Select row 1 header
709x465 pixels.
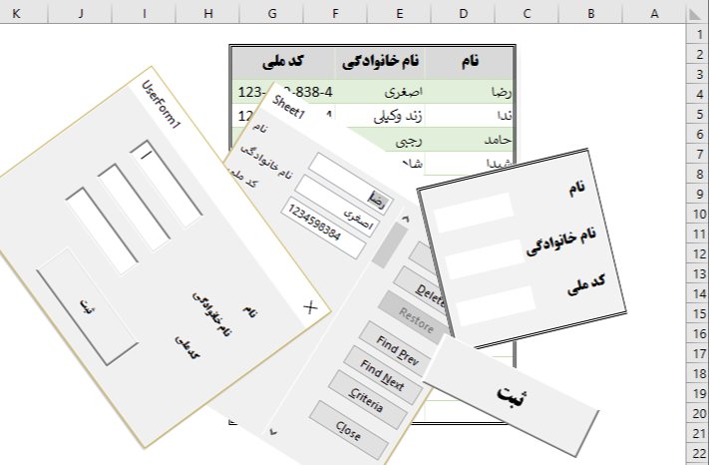click(699, 34)
